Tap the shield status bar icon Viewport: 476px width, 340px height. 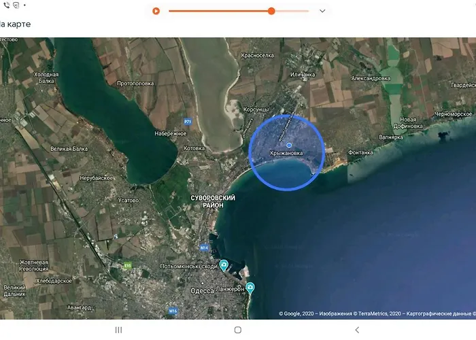pyautogui.click(x=16, y=5)
